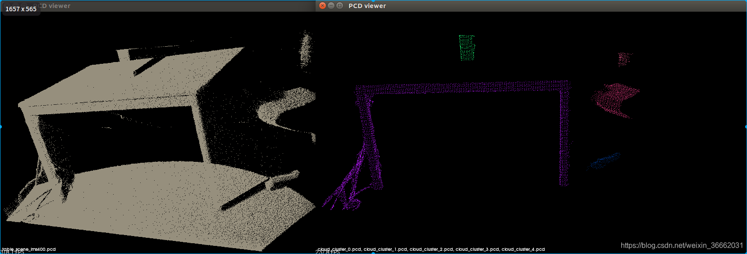Select the green point cloud cluster
The width and height of the screenshot is (747, 254).
tap(467, 48)
